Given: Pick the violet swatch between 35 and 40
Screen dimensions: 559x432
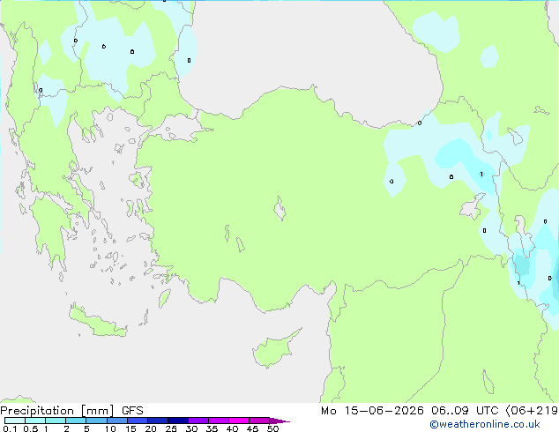Looking at the screenshot, I should coord(219,421).
